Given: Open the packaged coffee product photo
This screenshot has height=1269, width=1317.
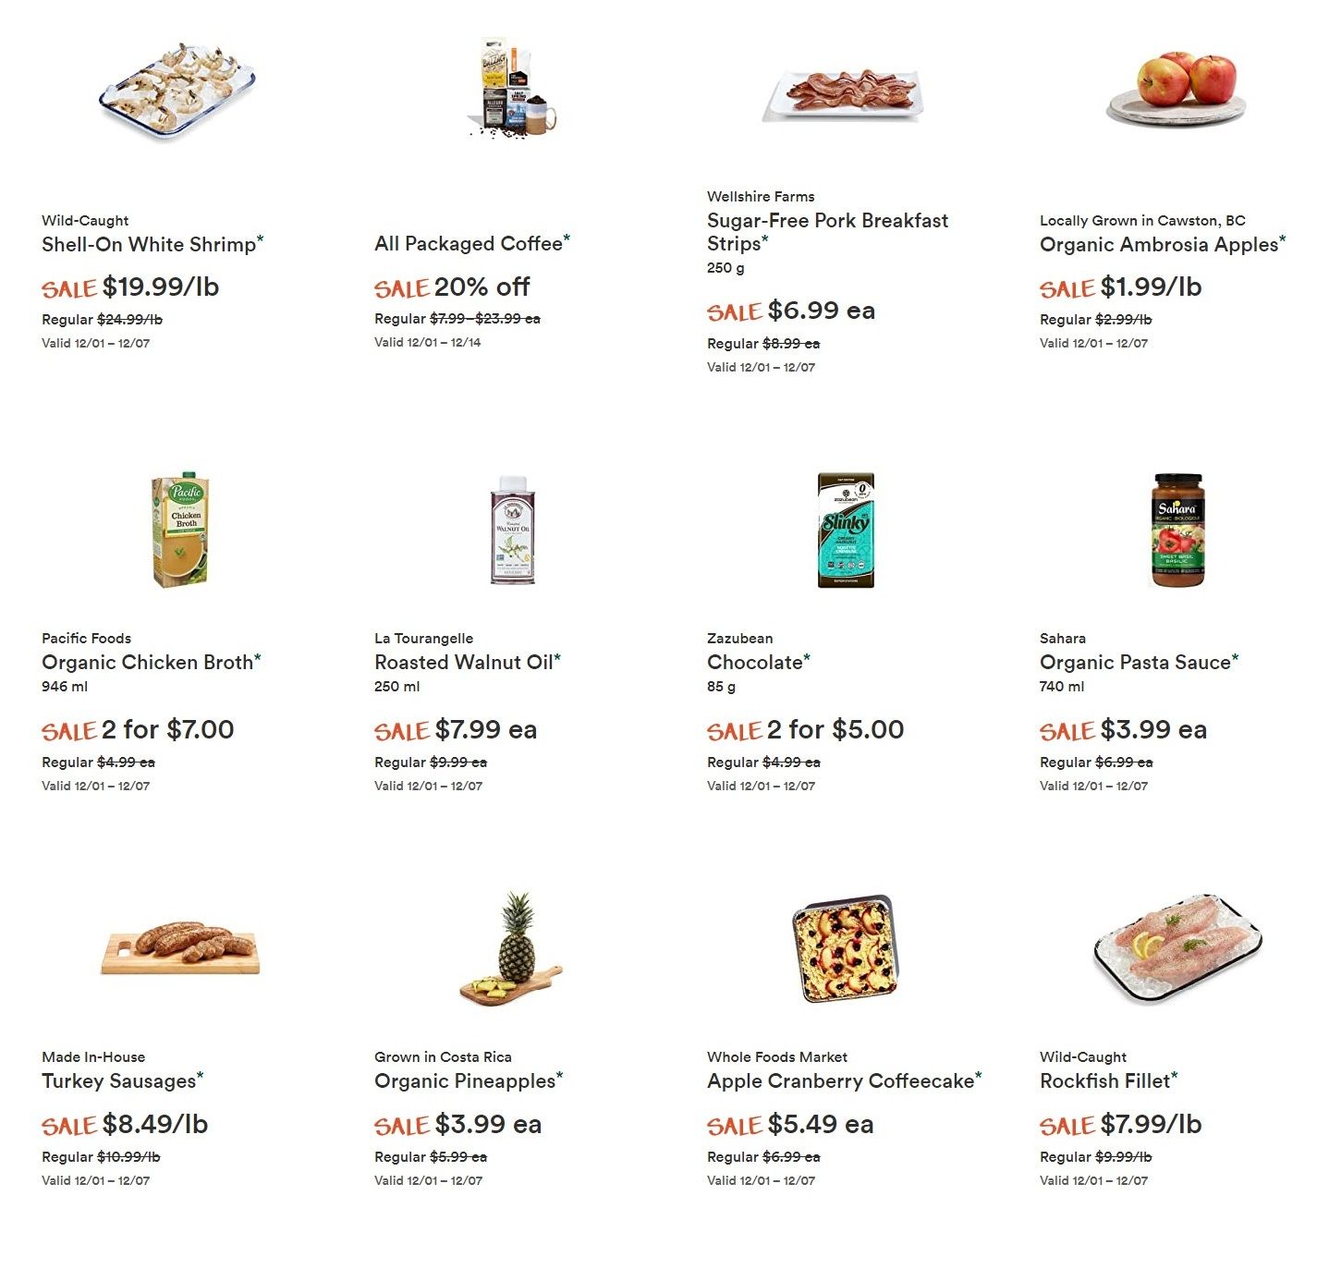Looking at the screenshot, I should (x=513, y=89).
